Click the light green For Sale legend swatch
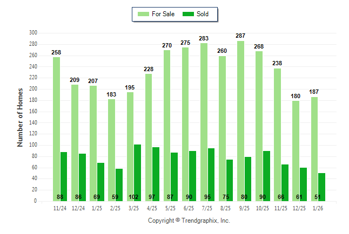Screen dimensions: 349x234 coord(144,13)
